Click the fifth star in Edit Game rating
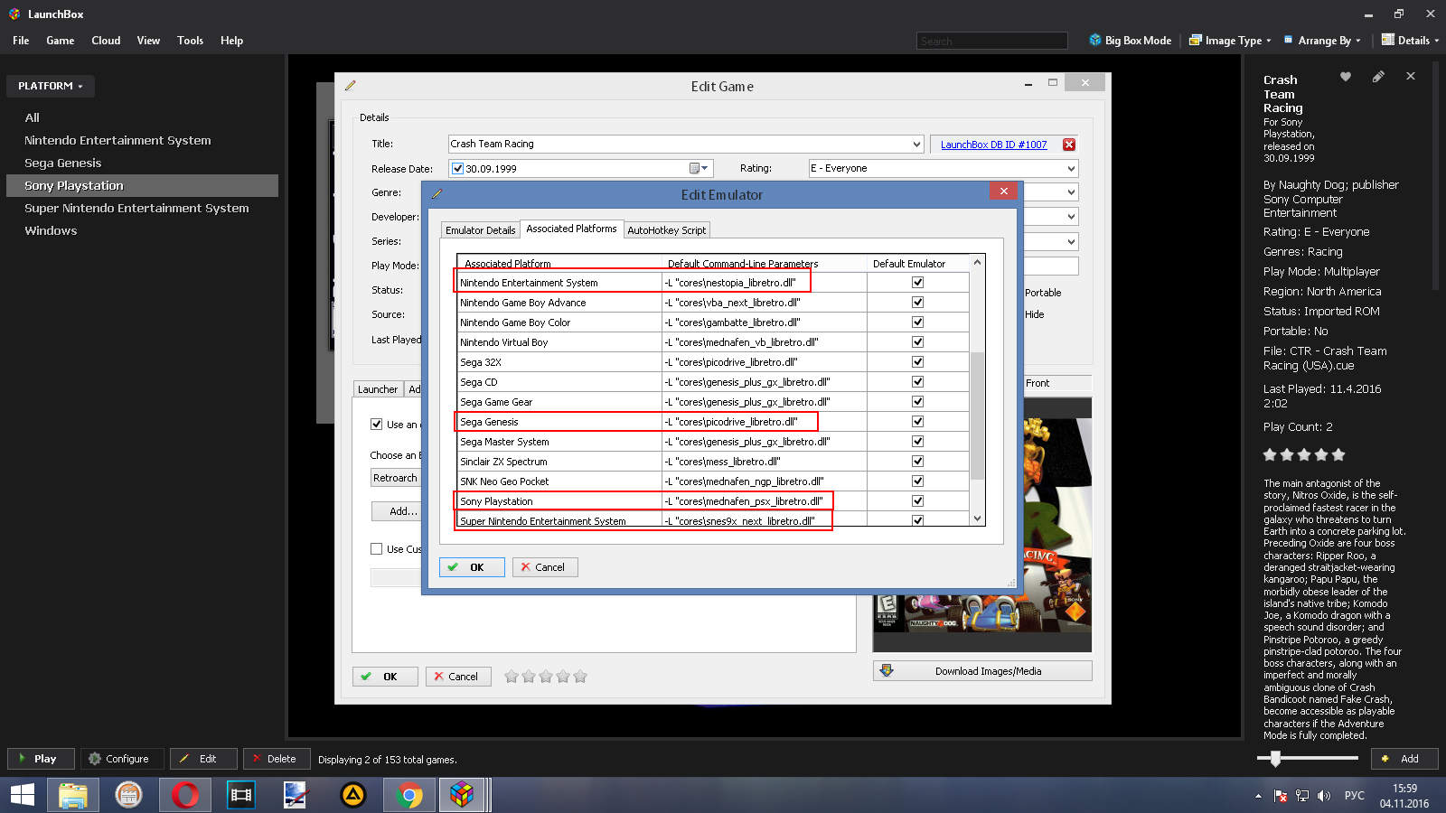This screenshot has height=813, width=1446. (x=580, y=676)
